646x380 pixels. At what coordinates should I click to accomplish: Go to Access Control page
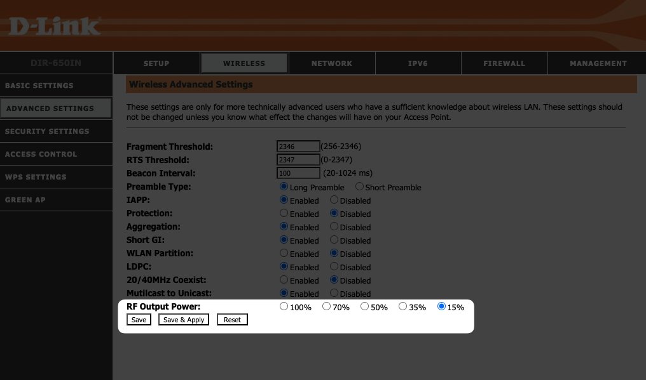pyautogui.click(x=56, y=154)
